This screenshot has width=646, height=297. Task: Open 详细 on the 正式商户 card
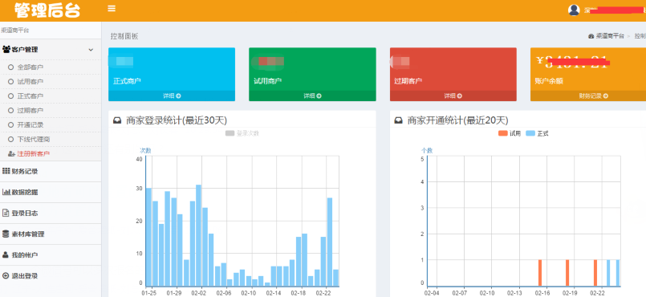pyautogui.click(x=172, y=96)
